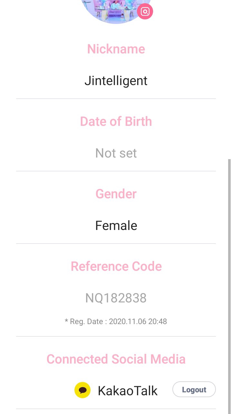
Task: Tap the divider line under the nickname
Action: [116, 99]
